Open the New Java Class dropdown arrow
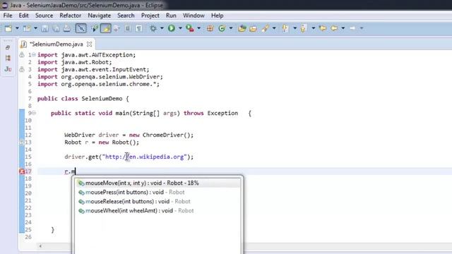Image resolution: width=452 pixels, height=254 pixels. 231,28
